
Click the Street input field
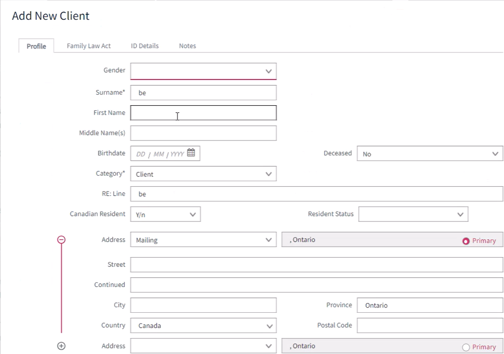(317, 265)
